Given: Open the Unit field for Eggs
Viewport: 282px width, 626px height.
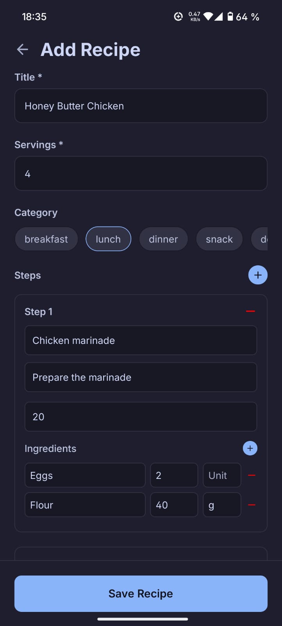Looking at the screenshot, I should (222, 475).
